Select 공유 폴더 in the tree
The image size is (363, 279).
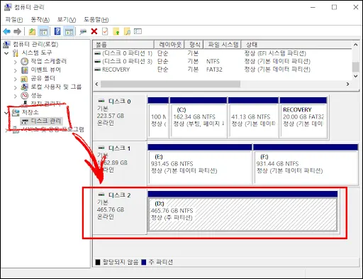[43, 78]
